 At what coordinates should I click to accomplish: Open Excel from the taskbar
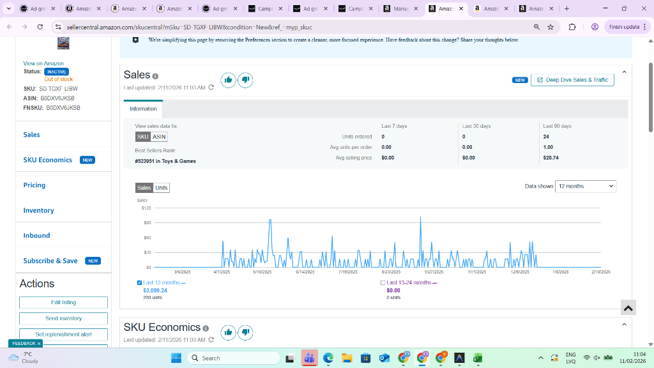(x=478, y=358)
